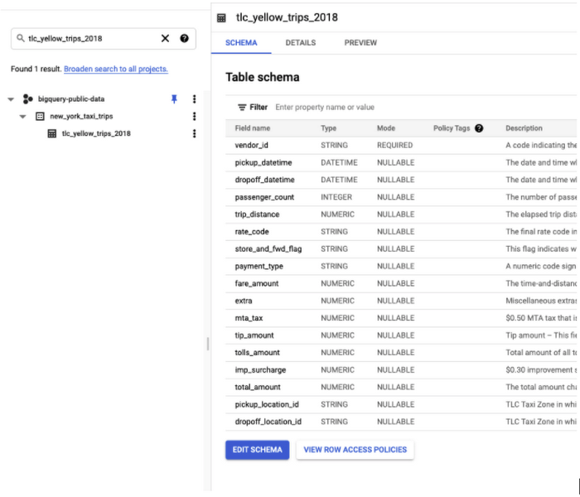
Task: Select bigquery-public-data in the explorer tree
Action: pos(71,99)
